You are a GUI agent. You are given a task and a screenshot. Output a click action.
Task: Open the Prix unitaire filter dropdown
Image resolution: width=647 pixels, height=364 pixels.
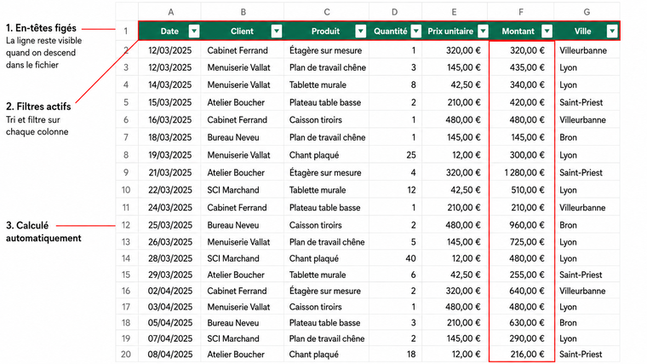484,32
